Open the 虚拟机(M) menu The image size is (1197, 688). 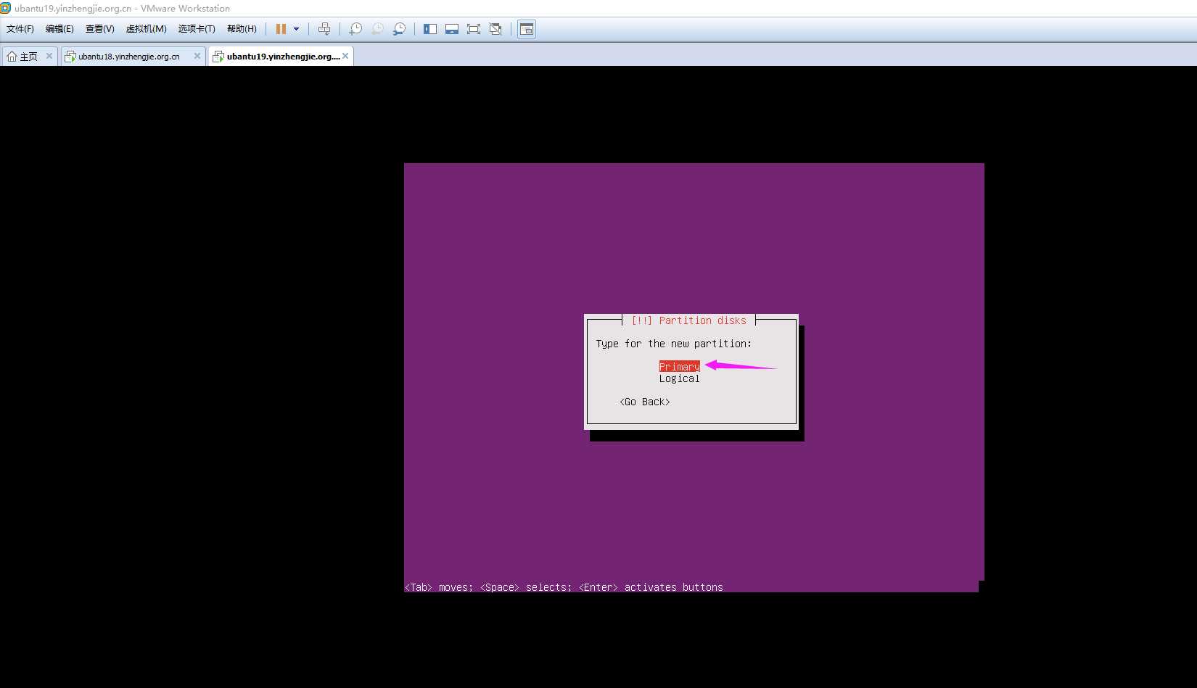pyautogui.click(x=147, y=29)
